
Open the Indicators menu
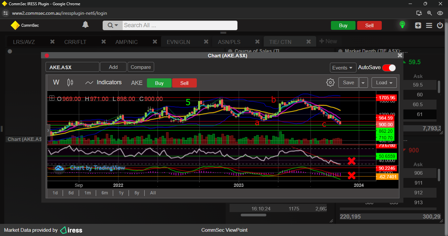(x=103, y=83)
